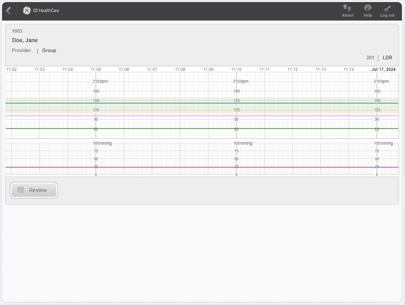Image resolution: width=405 pixels, height=305 pixels.
Task: Click the LDR unit label
Action: (x=387, y=58)
